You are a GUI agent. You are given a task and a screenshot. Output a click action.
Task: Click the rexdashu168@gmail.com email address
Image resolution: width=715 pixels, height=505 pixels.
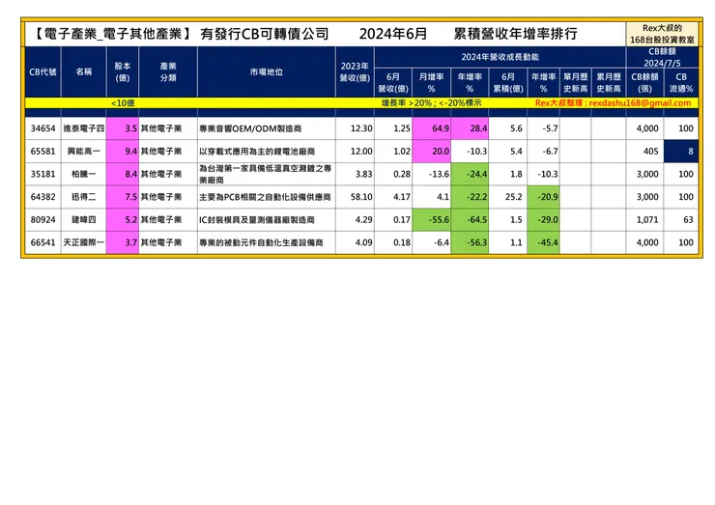pyautogui.click(x=640, y=103)
